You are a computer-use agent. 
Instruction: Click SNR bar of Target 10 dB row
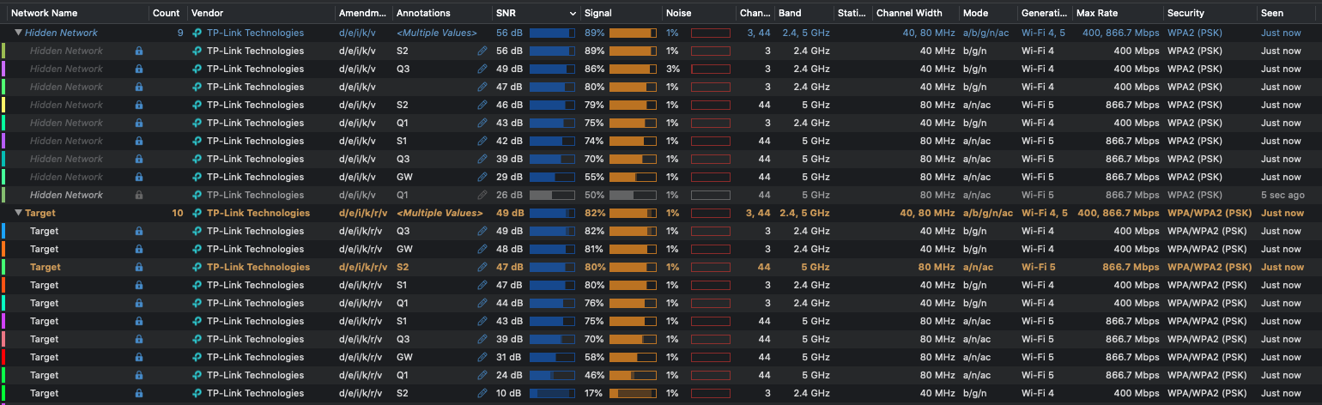coord(553,393)
